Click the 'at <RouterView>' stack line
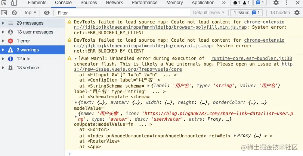This screenshot has height=156, width=303. click(x=99, y=141)
